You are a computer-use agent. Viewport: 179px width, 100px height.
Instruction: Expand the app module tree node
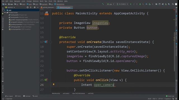(5, 10)
